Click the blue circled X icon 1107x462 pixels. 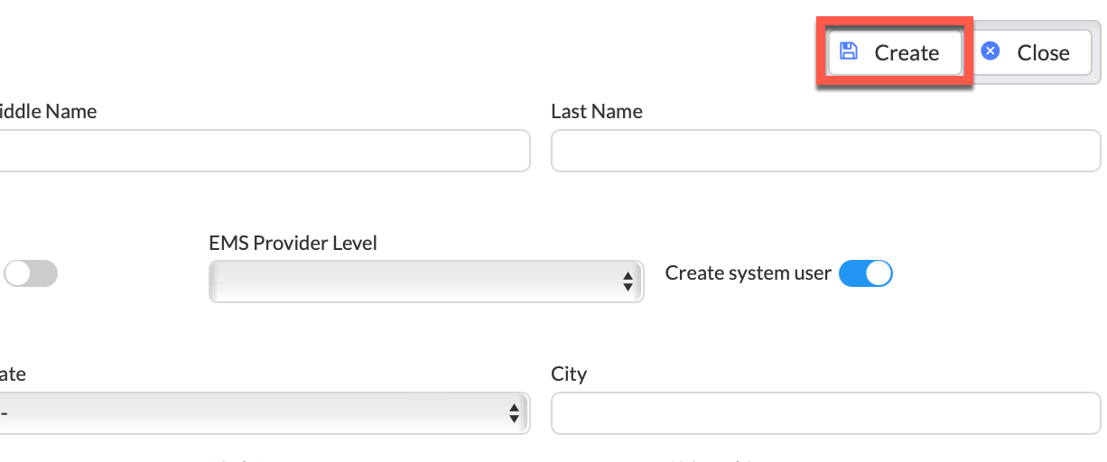click(991, 51)
